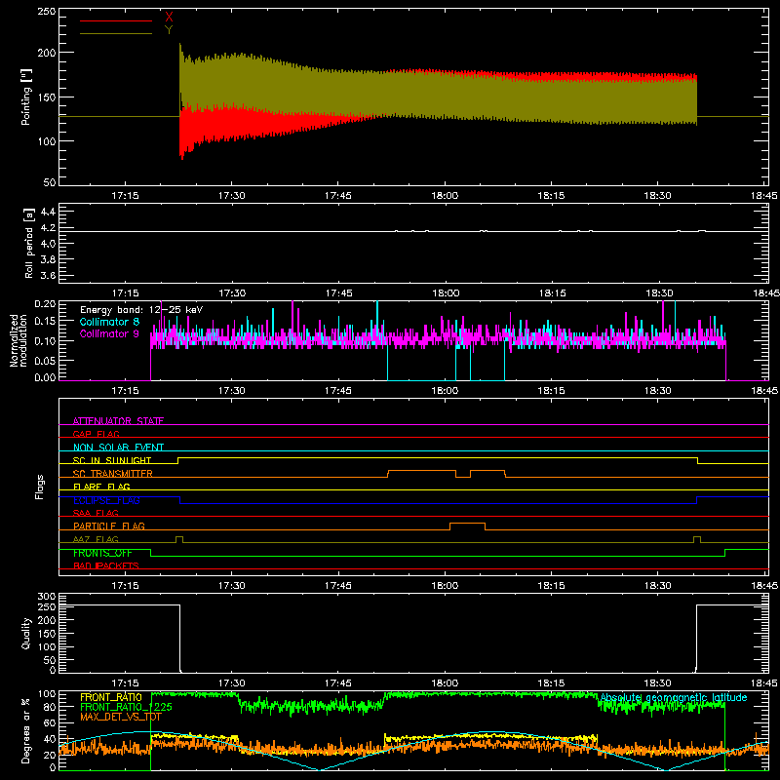The height and width of the screenshot is (780, 780).
Task: Click the SC_IN_SUNLIGHT flag label
Action: [112, 460]
